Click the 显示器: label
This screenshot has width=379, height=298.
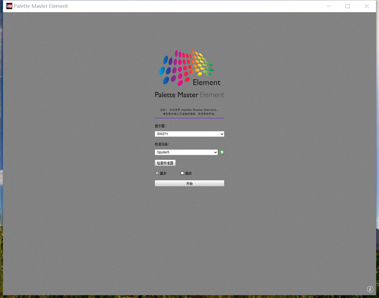(x=160, y=126)
